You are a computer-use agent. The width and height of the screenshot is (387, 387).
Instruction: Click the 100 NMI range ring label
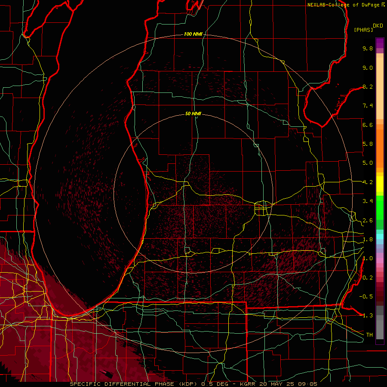tap(193, 34)
